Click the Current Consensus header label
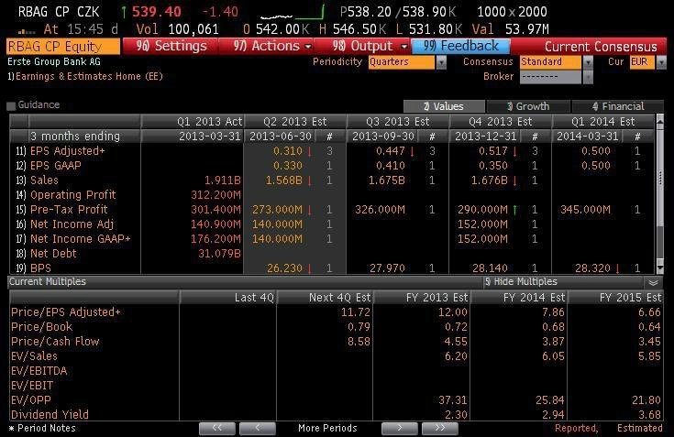Viewport: 674px width, 437px height. [601, 47]
